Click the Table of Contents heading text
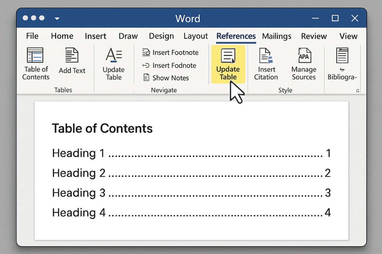The height and width of the screenshot is (254, 382). point(102,128)
